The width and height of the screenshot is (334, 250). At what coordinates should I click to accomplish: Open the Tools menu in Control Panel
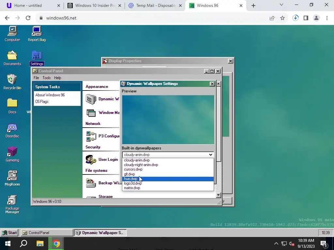[46, 78]
